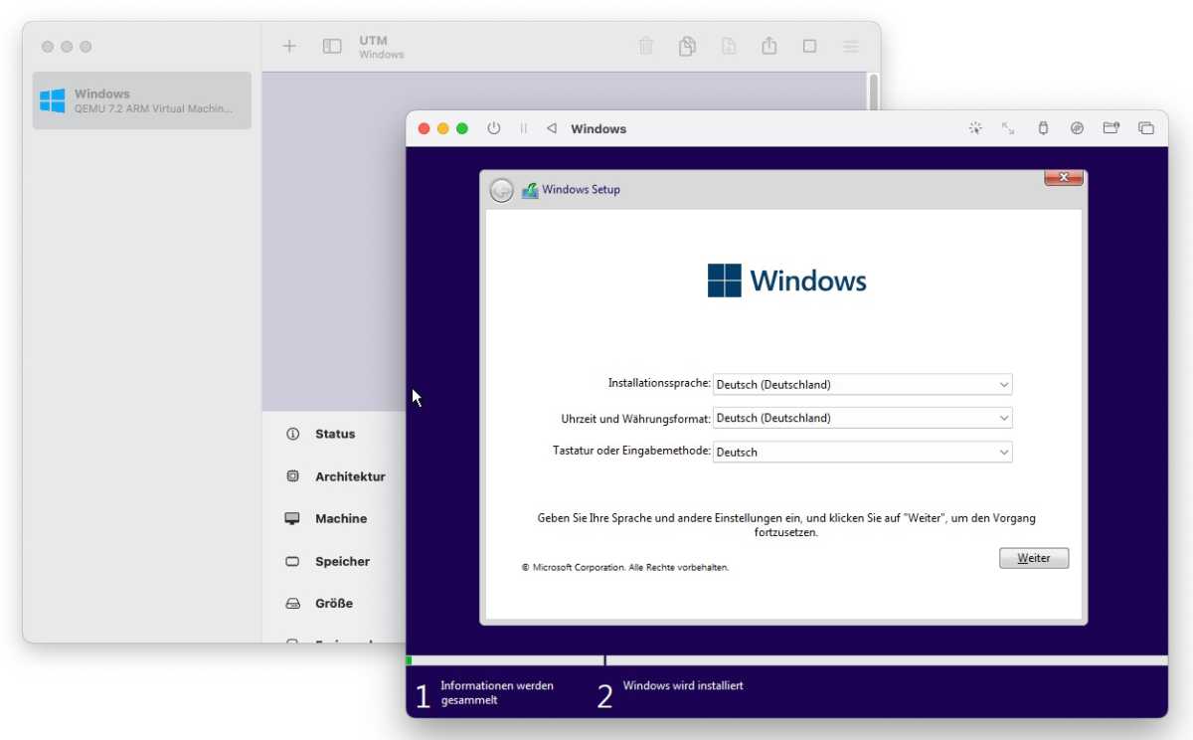Click the 'Windows' title in VM window titlebar

598,128
